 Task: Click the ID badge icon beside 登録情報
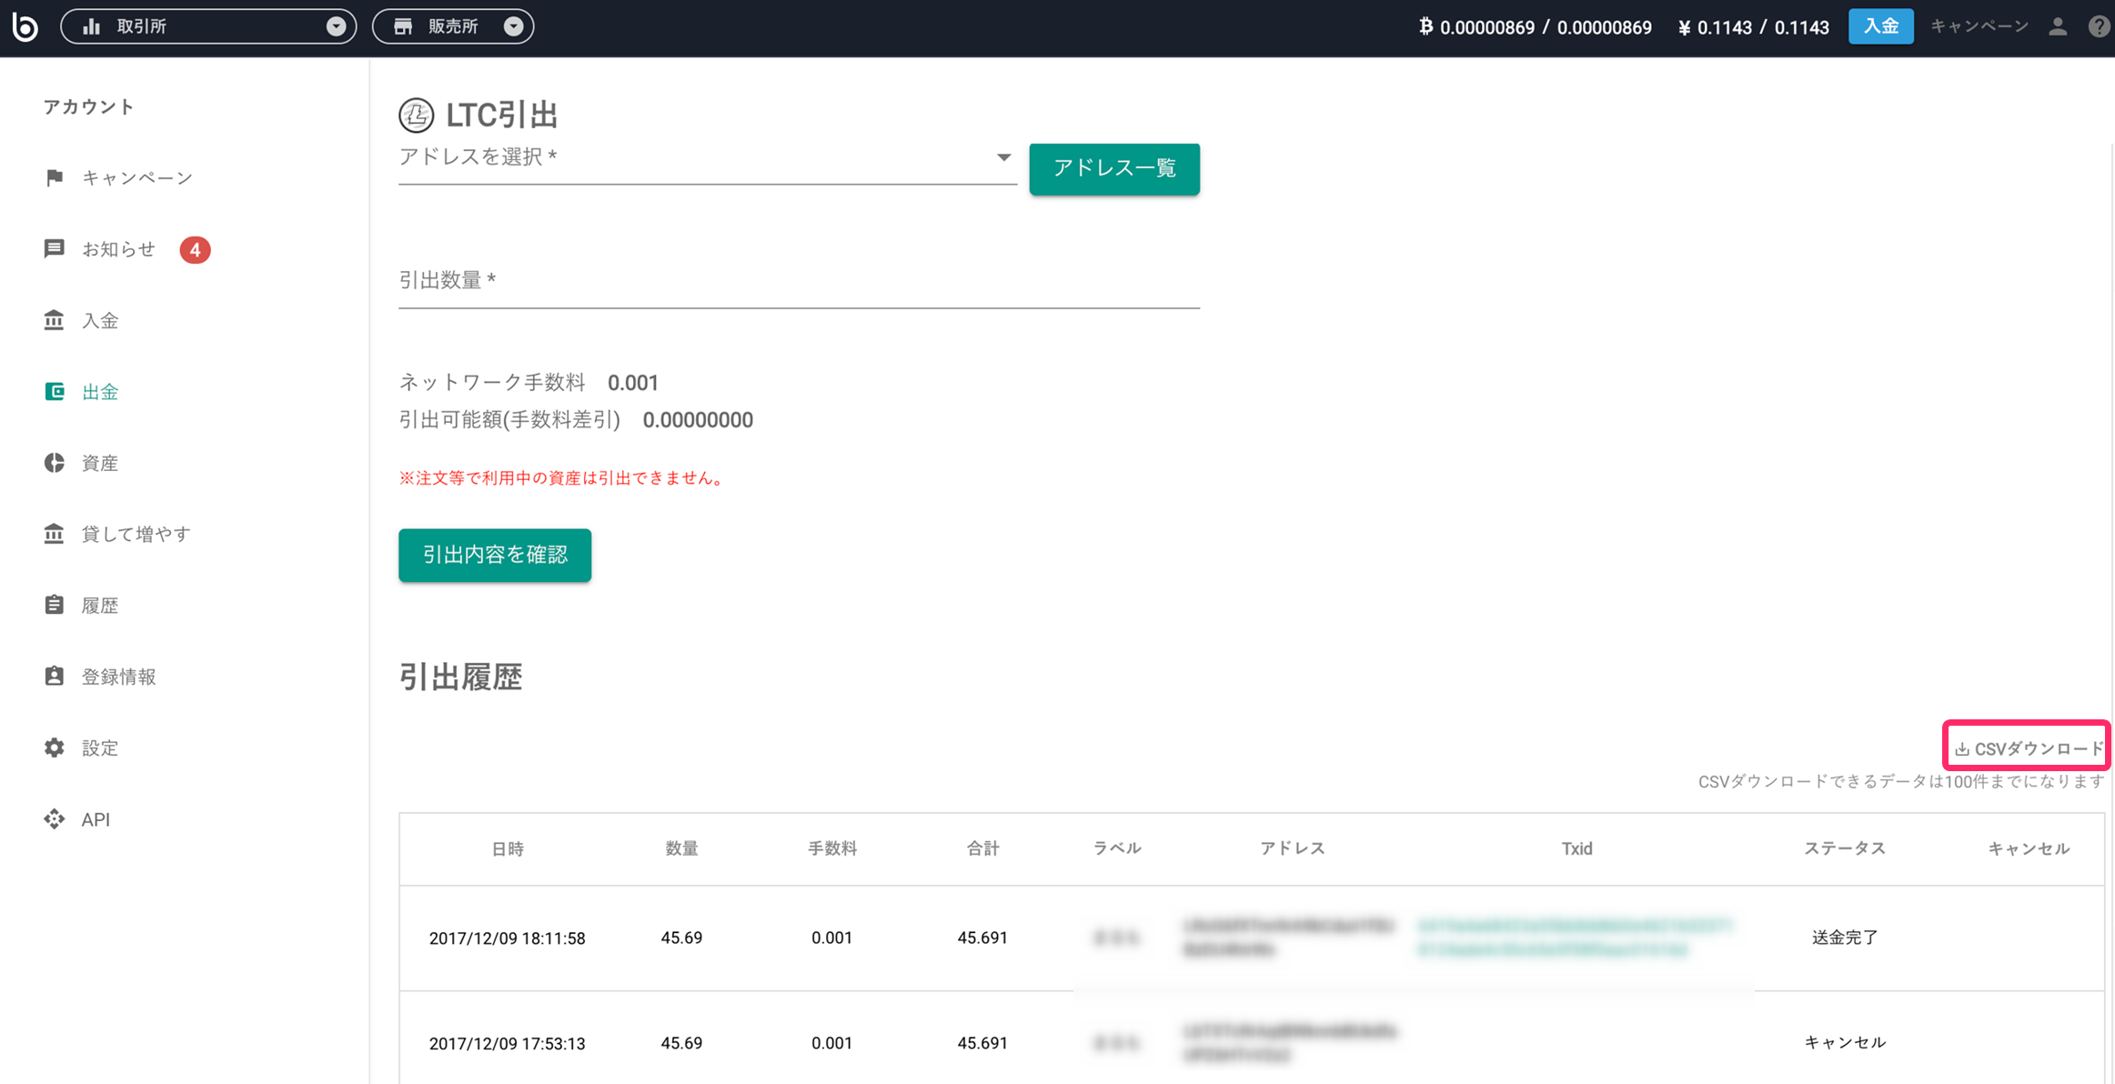[x=55, y=676]
